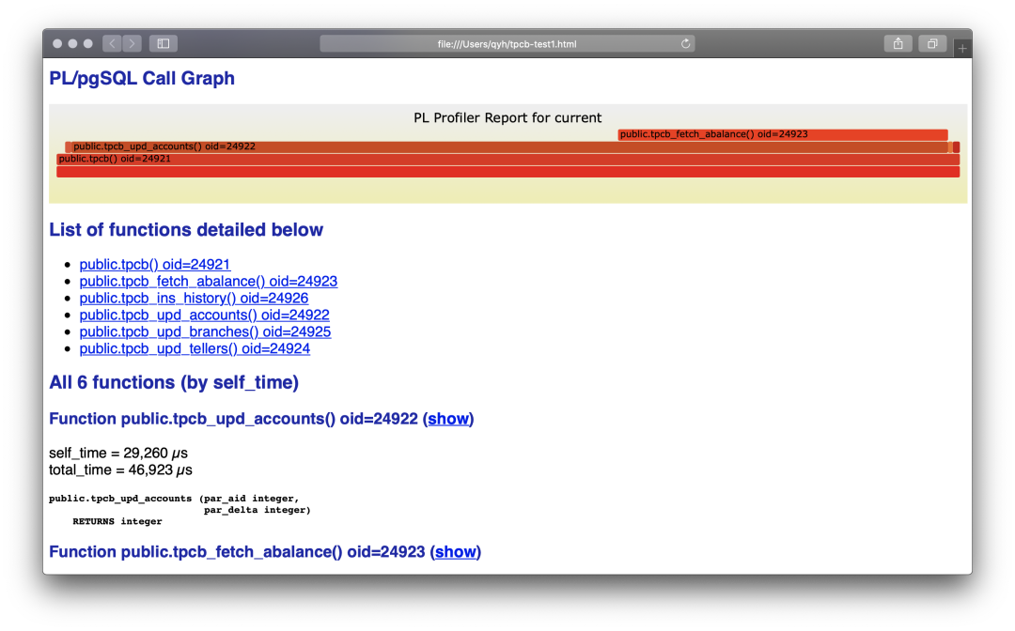The image size is (1015, 631).
Task: Close the Safari window with red button
Action: point(57,43)
